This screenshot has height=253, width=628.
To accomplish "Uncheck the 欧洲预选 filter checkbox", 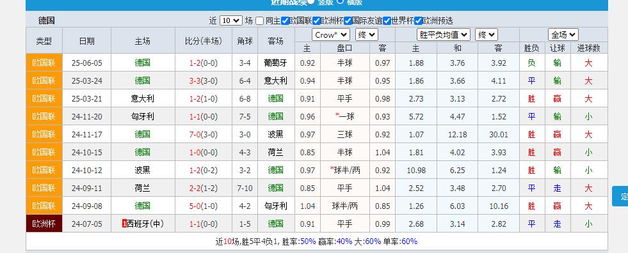I will coord(418,21).
